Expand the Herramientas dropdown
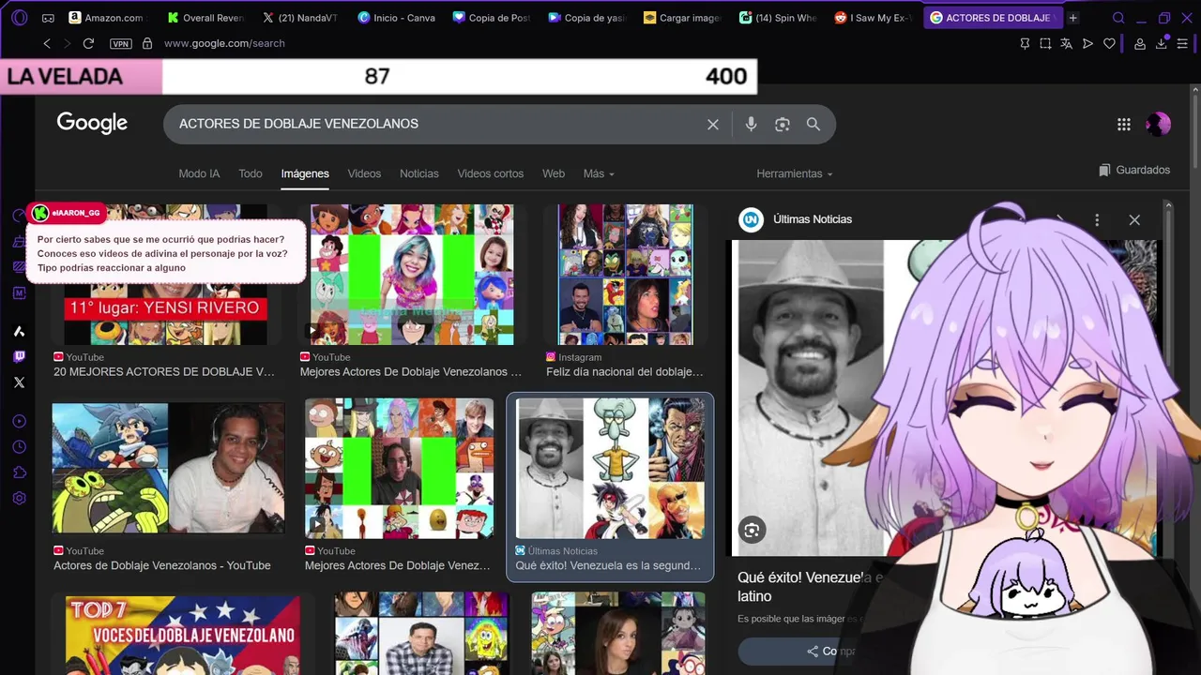This screenshot has height=675, width=1201. point(795,173)
